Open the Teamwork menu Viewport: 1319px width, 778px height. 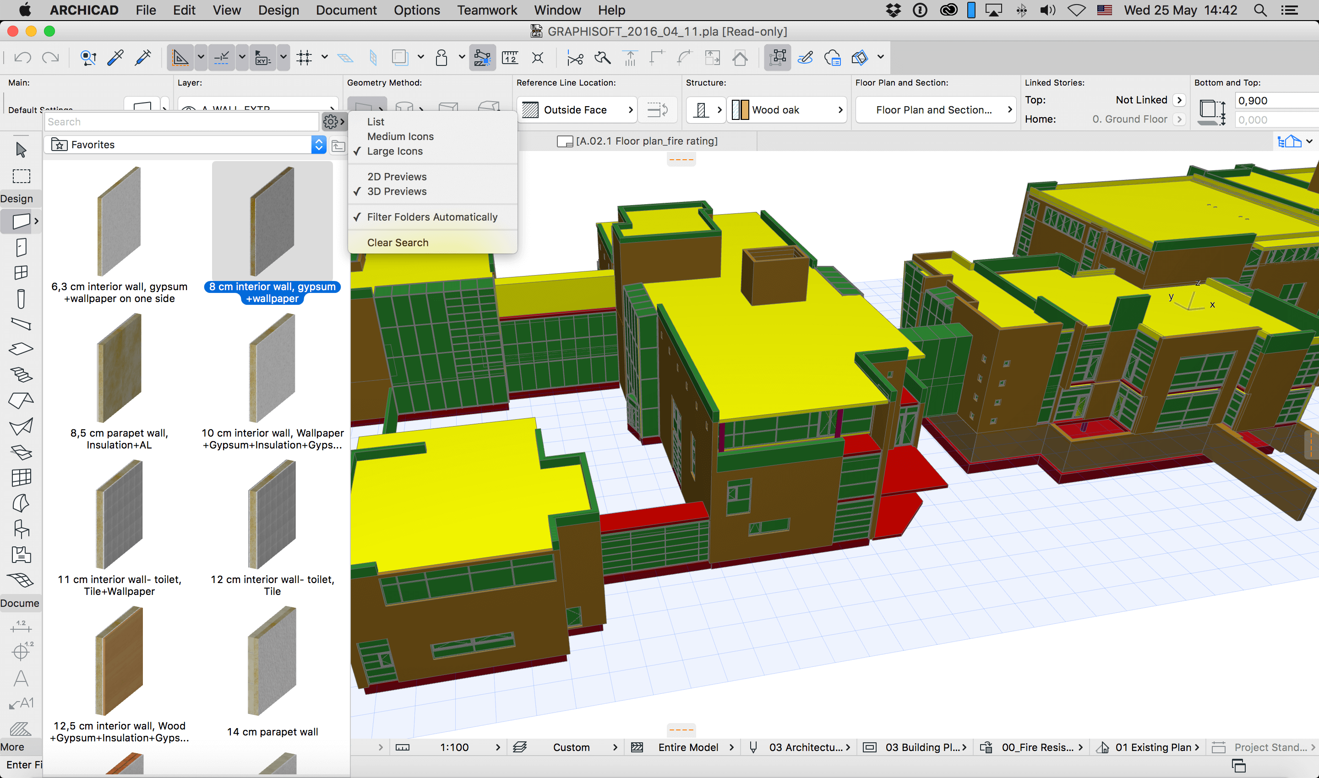[x=487, y=10]
